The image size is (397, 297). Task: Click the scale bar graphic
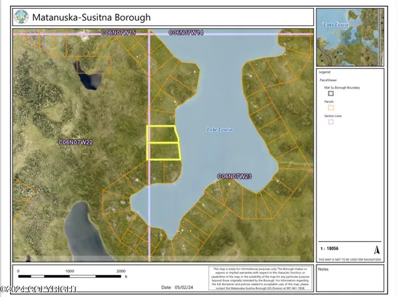[x=70, y=276]
